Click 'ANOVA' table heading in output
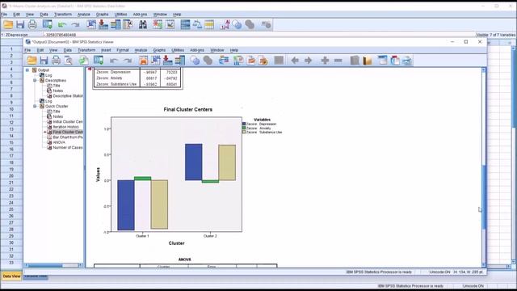517x291 pixels. coord(185,259)
